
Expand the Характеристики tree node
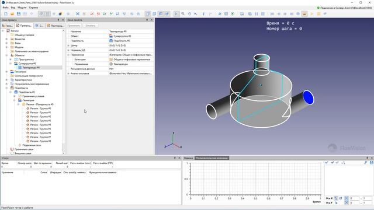click(6, 80)
